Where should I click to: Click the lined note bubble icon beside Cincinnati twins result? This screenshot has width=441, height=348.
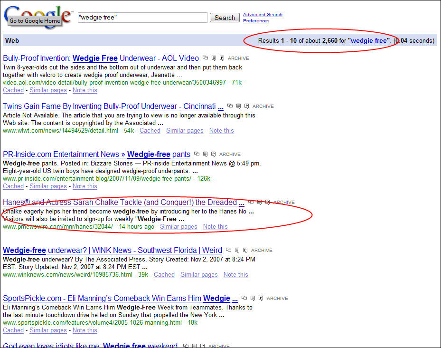pos(238,106)
